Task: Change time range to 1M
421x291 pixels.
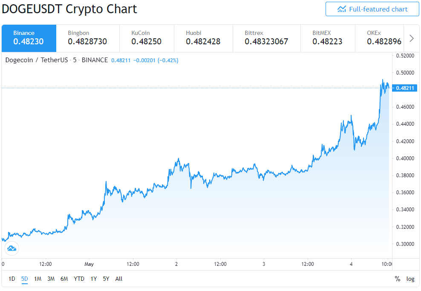Action: click(37, 279)
